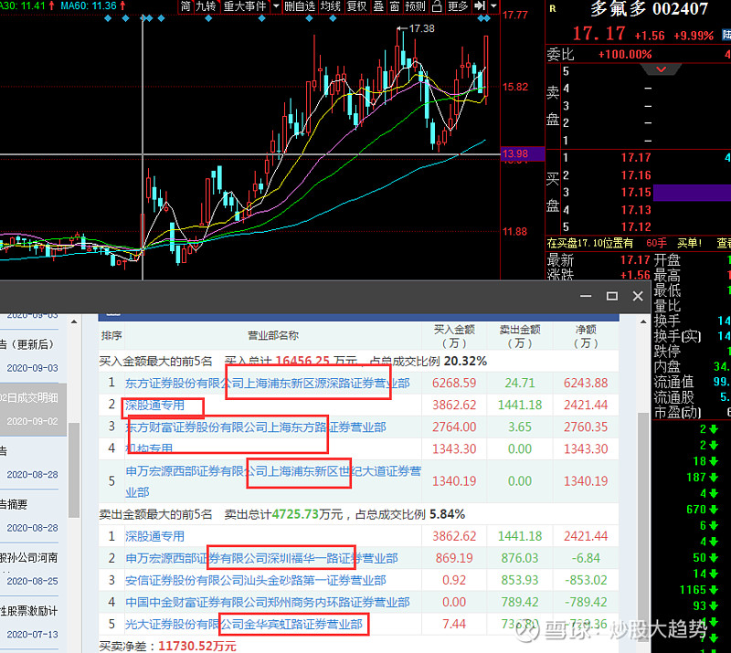The height and width of the screenshot is (653, 731).
Task: Toggle the 简 simple view button
Action: tap(185, 6)
